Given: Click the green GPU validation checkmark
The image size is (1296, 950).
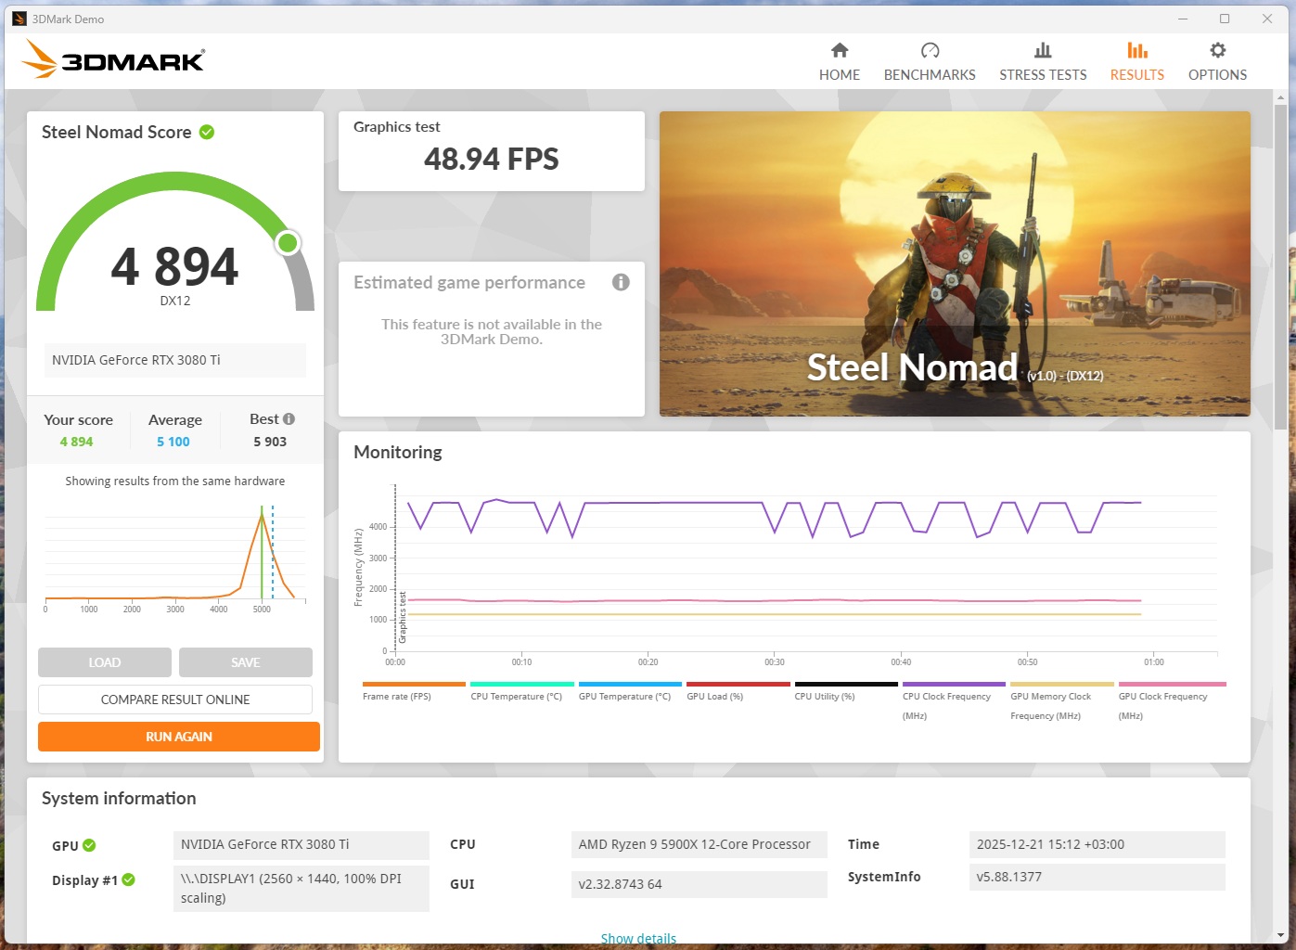Looking at the screenshot, I should pos(89,845).
